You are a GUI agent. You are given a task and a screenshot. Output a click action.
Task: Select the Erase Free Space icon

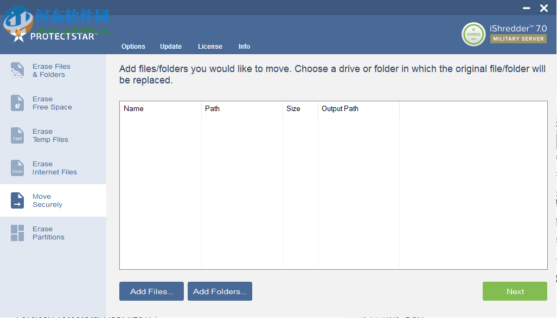click(x=17, y=103)
